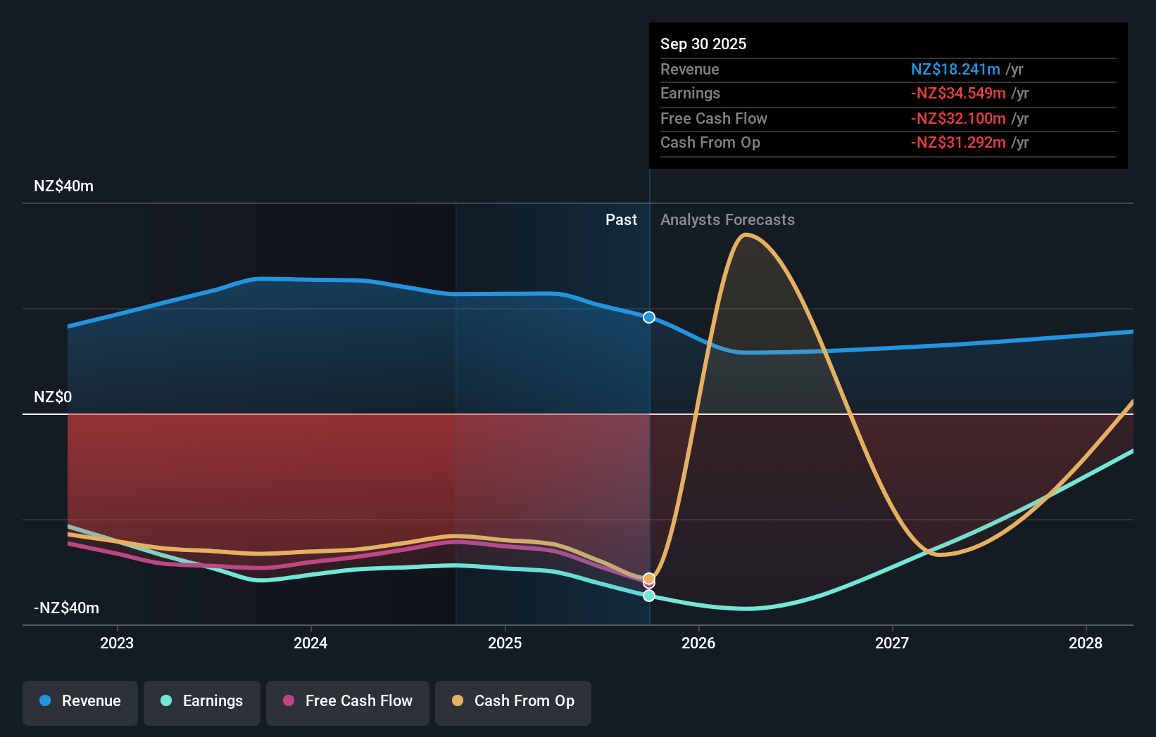Toggle the Revenue legend button
1156x737 pixels.
80,703
